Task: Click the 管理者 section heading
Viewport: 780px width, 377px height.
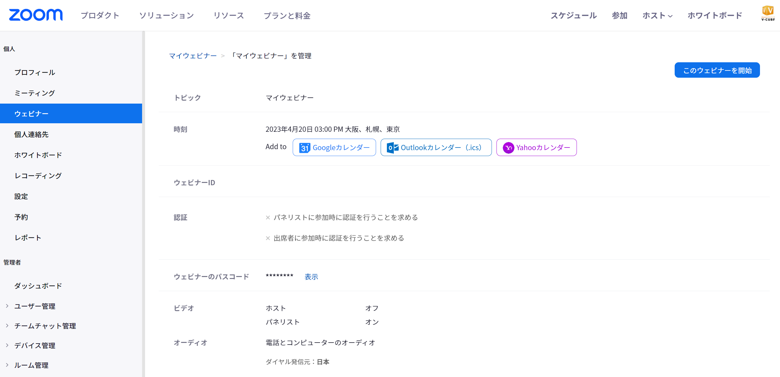Action: 12,262
